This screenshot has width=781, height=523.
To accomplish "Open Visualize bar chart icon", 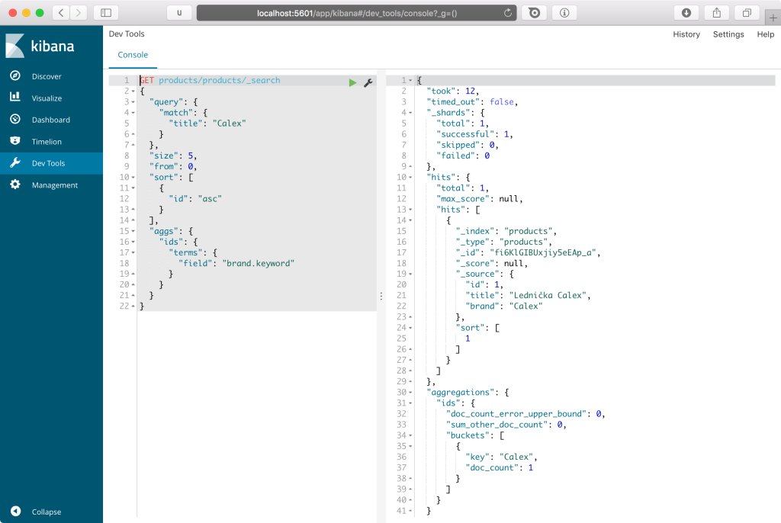I will [x=15, y=97].
